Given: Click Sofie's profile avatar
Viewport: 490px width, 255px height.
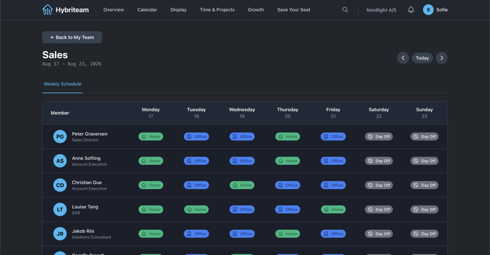Looking at the screenshot, I should coord(428,10).
